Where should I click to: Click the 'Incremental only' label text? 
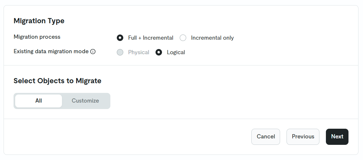(212, 38)
